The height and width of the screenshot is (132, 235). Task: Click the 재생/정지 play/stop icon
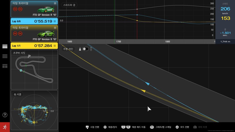pyautogui.click(x=105, y=127)
